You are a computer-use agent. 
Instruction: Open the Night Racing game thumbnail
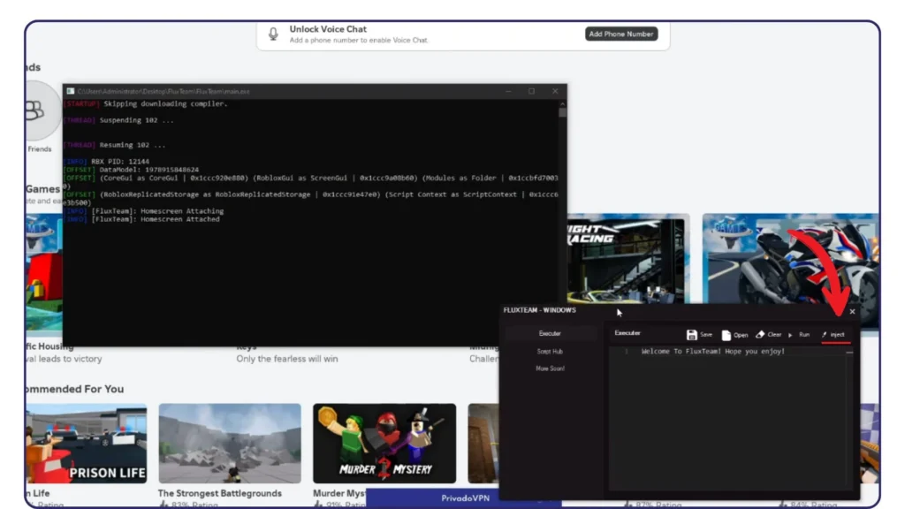pyautogui.click(x=628, y=259)
